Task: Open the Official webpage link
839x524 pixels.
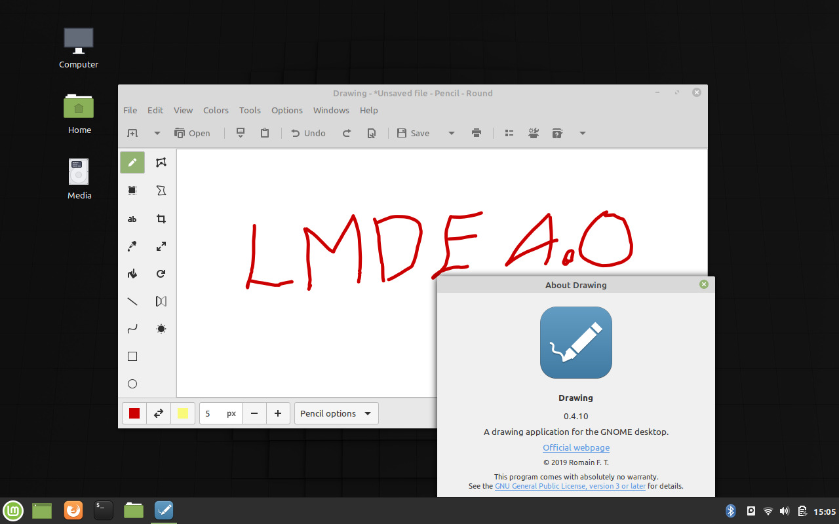Action: coord(576,448)
